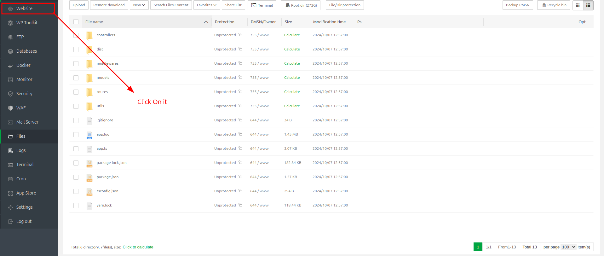
Task: Tick the yarn.lock row checkbox
Action: click(76, 206)
